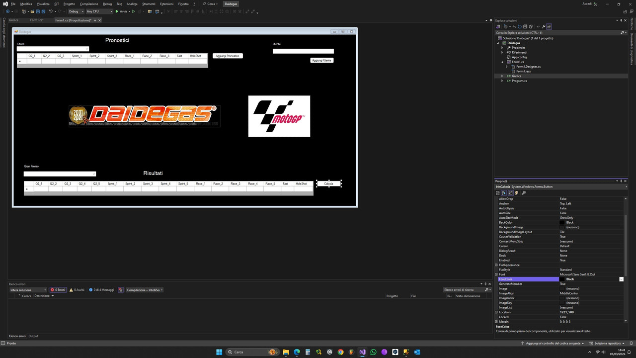Open the Progetto menu

coord(69,3)
